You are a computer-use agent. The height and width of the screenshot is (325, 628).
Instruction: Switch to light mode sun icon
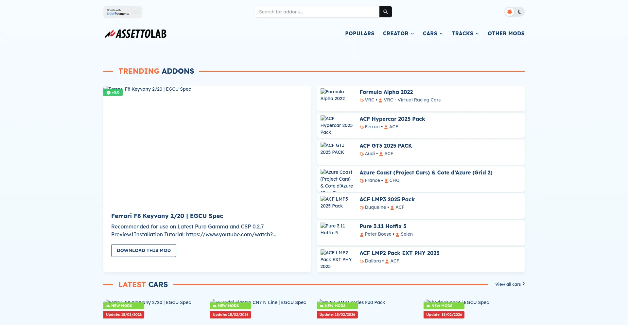(509, 12)
